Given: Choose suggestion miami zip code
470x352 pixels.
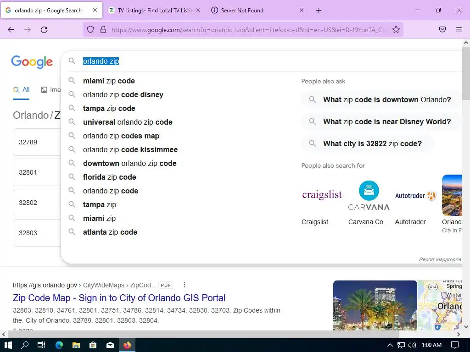Looking at the screenshot, I should 109,81.
